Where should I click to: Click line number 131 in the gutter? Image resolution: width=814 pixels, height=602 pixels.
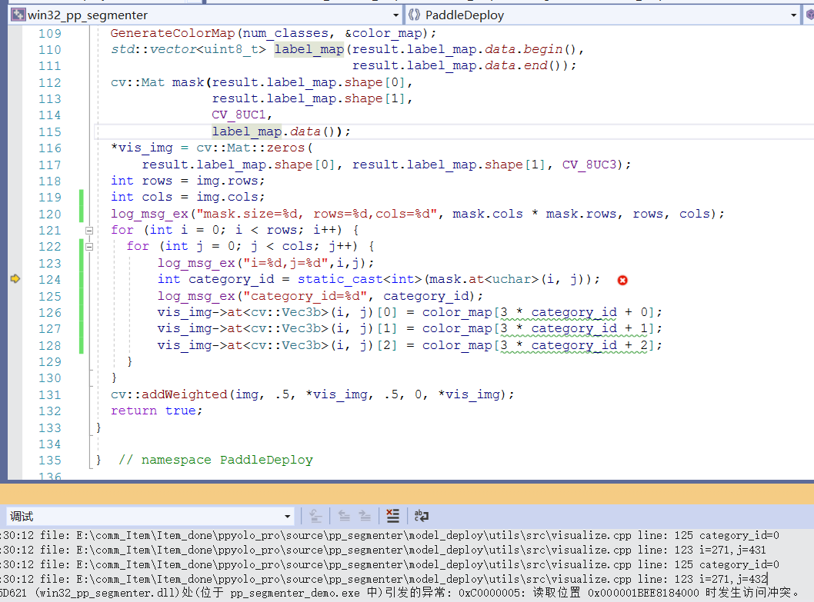coord(49,395)
